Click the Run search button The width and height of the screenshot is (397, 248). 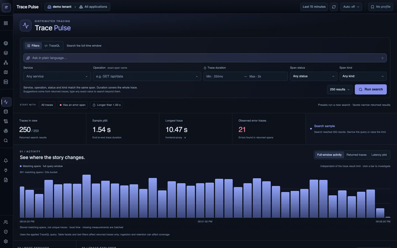371,89
